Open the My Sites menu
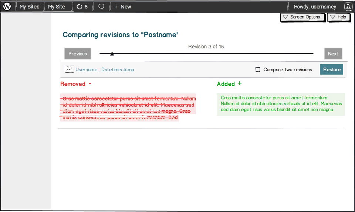The image size is (355, 212). 29,7
